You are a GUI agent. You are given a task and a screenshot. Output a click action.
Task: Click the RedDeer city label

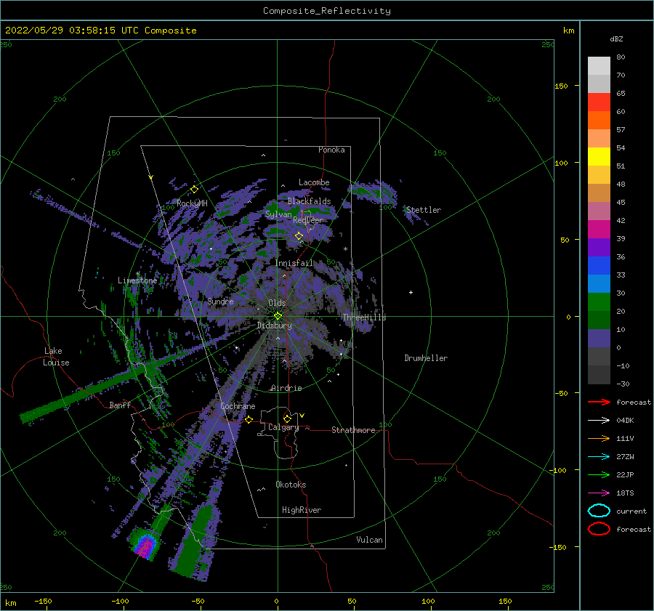point(308,220)
